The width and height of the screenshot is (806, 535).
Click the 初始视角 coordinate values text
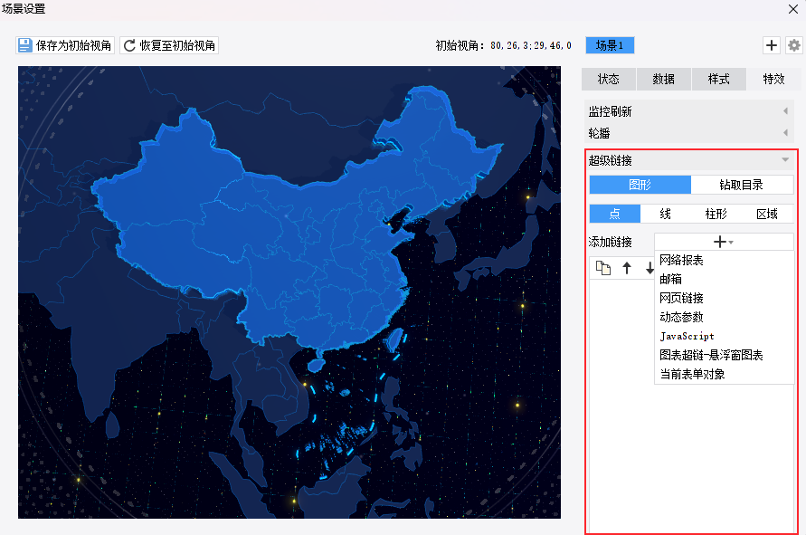point(530,45)
